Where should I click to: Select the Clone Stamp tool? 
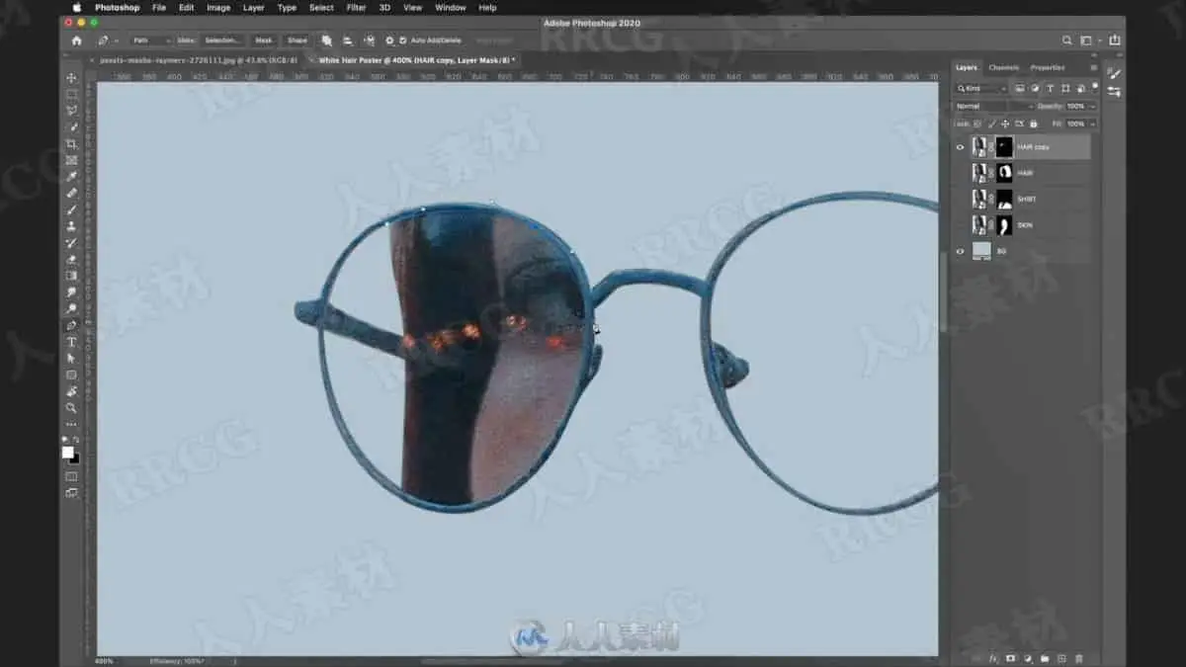[x=71, y=226]
